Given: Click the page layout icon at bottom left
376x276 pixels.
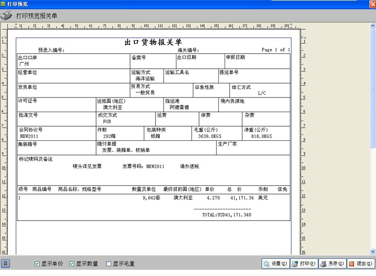Looking at the screenshot, I should click(6, 264).
